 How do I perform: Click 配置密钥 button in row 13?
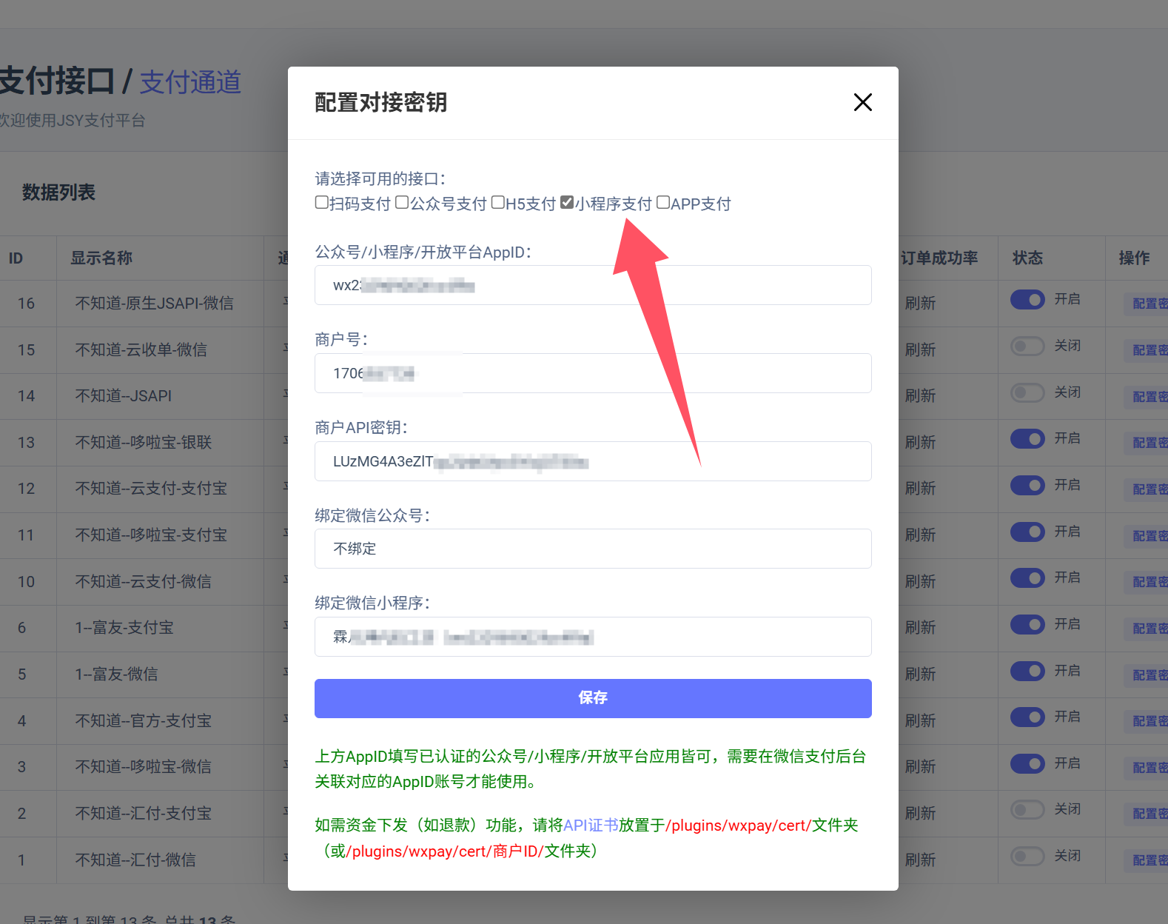(1149, 443)
